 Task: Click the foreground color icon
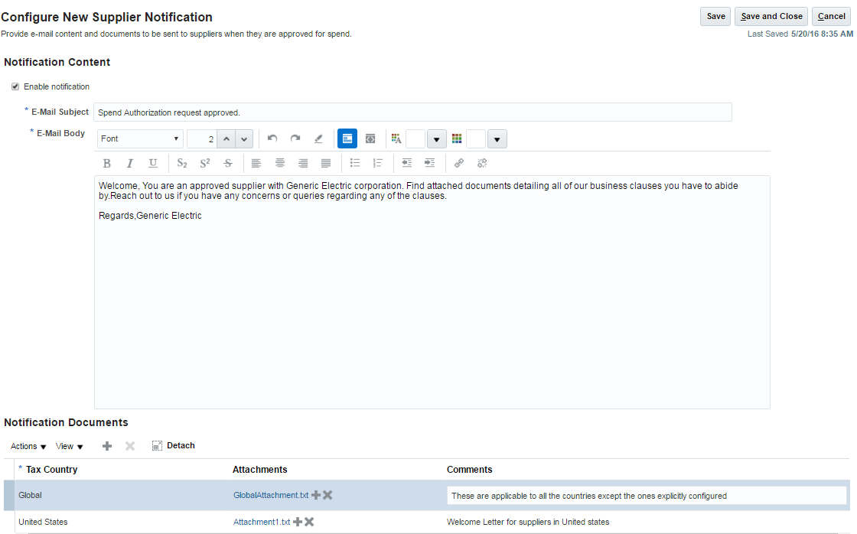point(396,138)
